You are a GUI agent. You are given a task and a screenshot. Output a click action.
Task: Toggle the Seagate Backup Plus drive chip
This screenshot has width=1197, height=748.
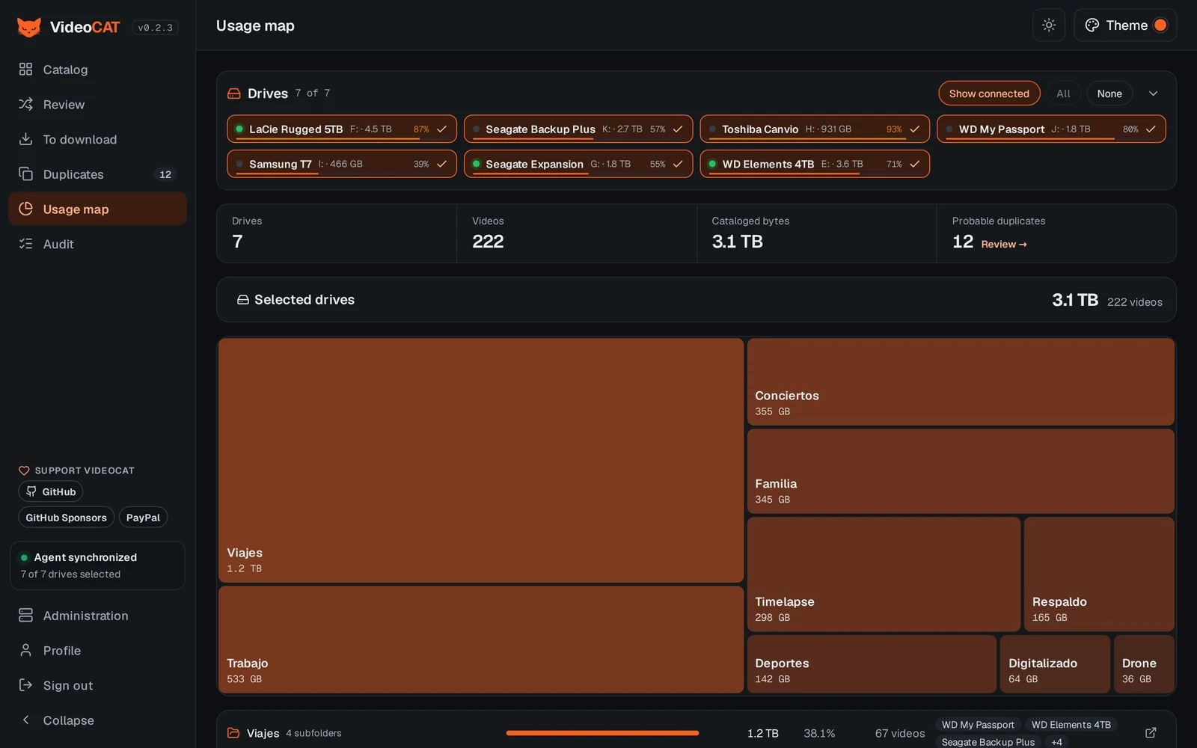click(578, 129)
